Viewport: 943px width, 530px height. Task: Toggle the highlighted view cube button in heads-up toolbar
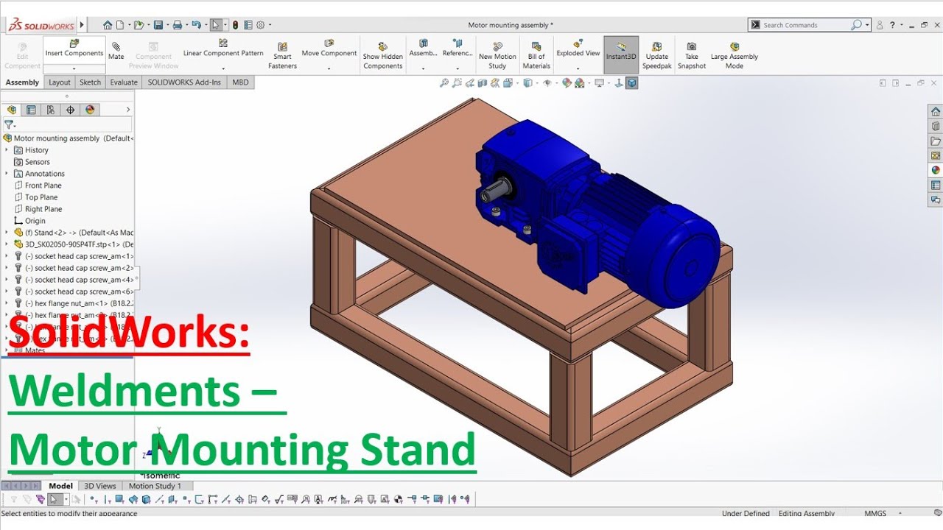[631, 83]
